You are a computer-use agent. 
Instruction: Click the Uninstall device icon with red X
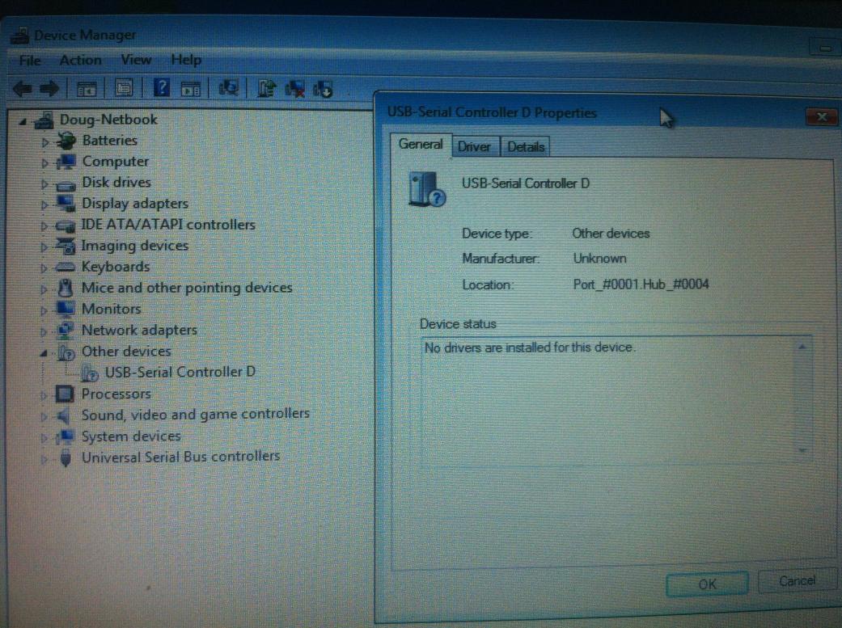point(295,88)
